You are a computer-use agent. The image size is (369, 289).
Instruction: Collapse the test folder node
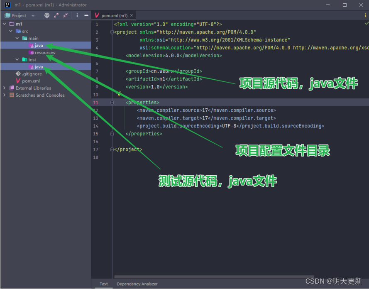pos(17,59)
